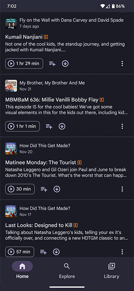Open Fly on the Wall podcast thumbnail

click(x=11, y=23)
